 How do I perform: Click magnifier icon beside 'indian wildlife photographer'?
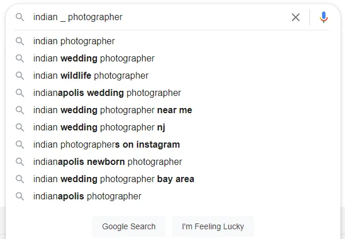[20, 76]
